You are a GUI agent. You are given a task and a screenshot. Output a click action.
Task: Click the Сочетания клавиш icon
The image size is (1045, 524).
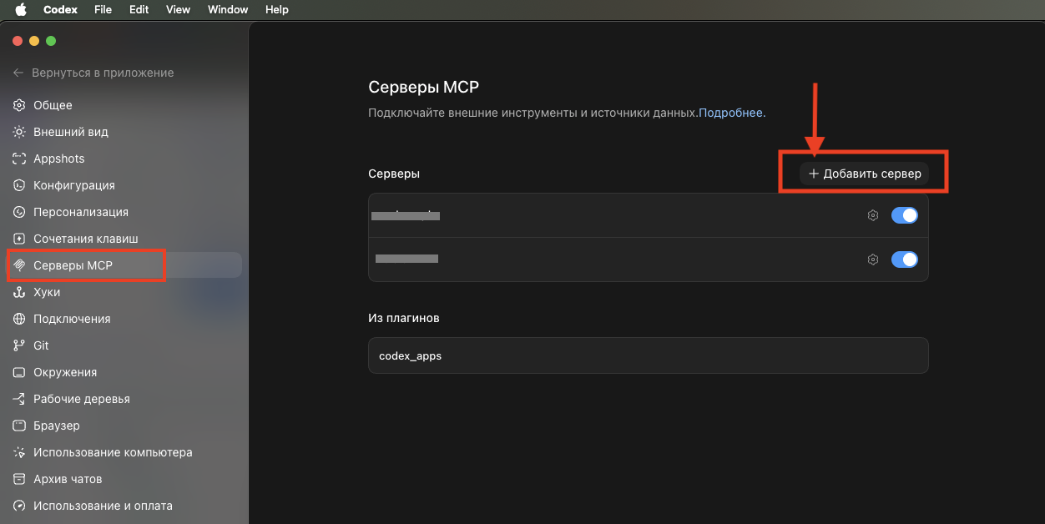tap(19, 239)
